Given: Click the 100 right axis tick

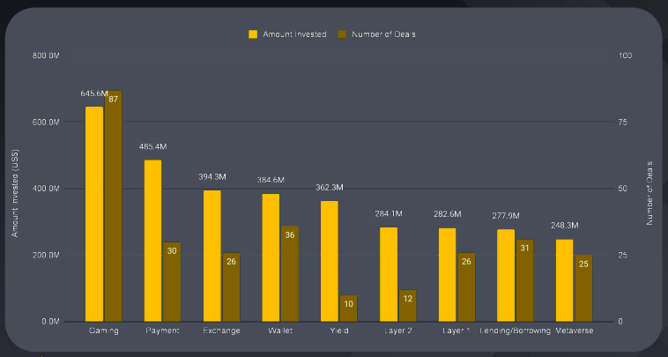Looking at the screenshot, I should (x=625, y=56).
